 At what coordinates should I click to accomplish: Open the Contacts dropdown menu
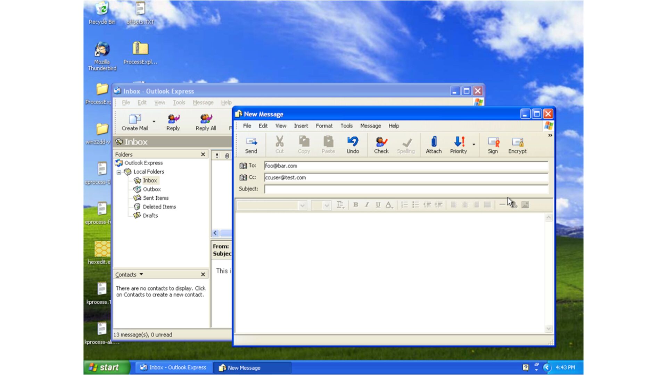pyautogui.click(x=141, y=274)
